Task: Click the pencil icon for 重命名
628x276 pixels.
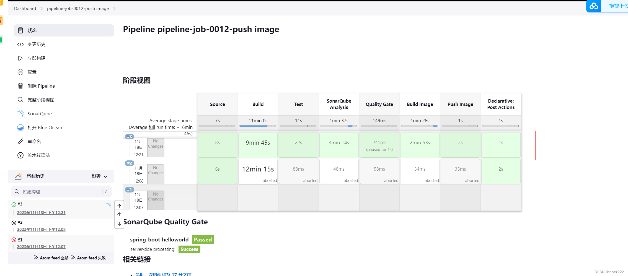Action: [x=20, y=141]
